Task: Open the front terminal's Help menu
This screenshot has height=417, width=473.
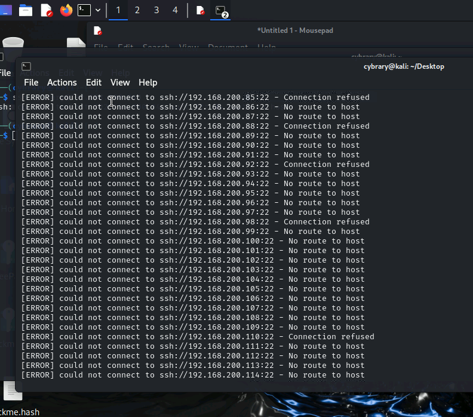Action: [x=148, y=83]
